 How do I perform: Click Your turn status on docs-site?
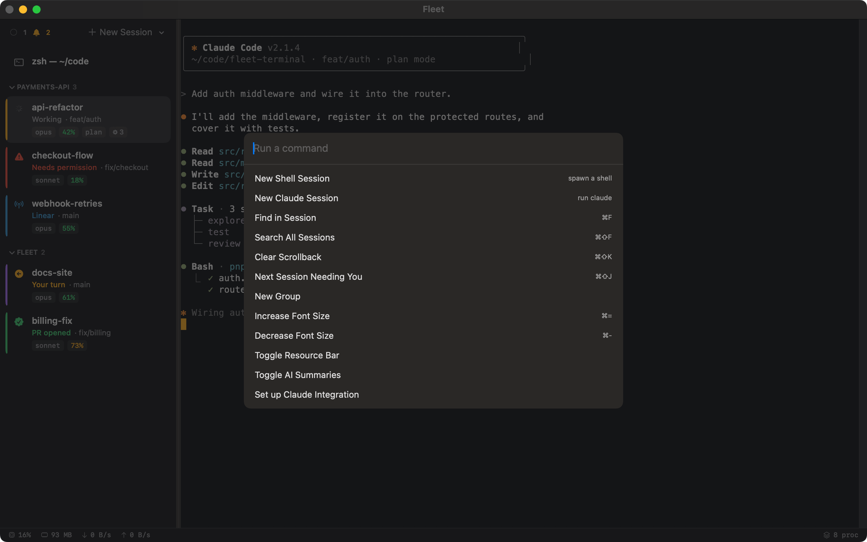(x=48, y=285)
